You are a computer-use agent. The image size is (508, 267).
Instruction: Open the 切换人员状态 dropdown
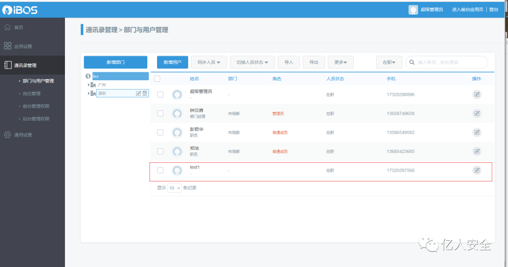point(253,62)
